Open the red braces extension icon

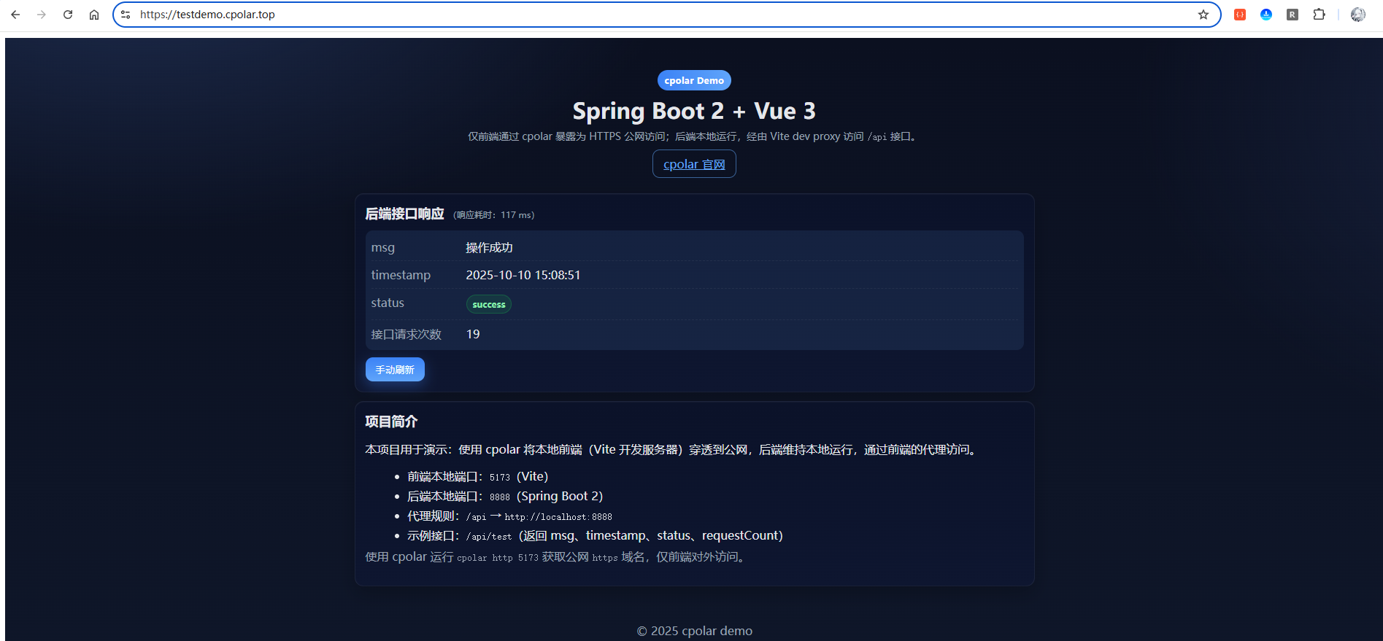(1240, 15)
